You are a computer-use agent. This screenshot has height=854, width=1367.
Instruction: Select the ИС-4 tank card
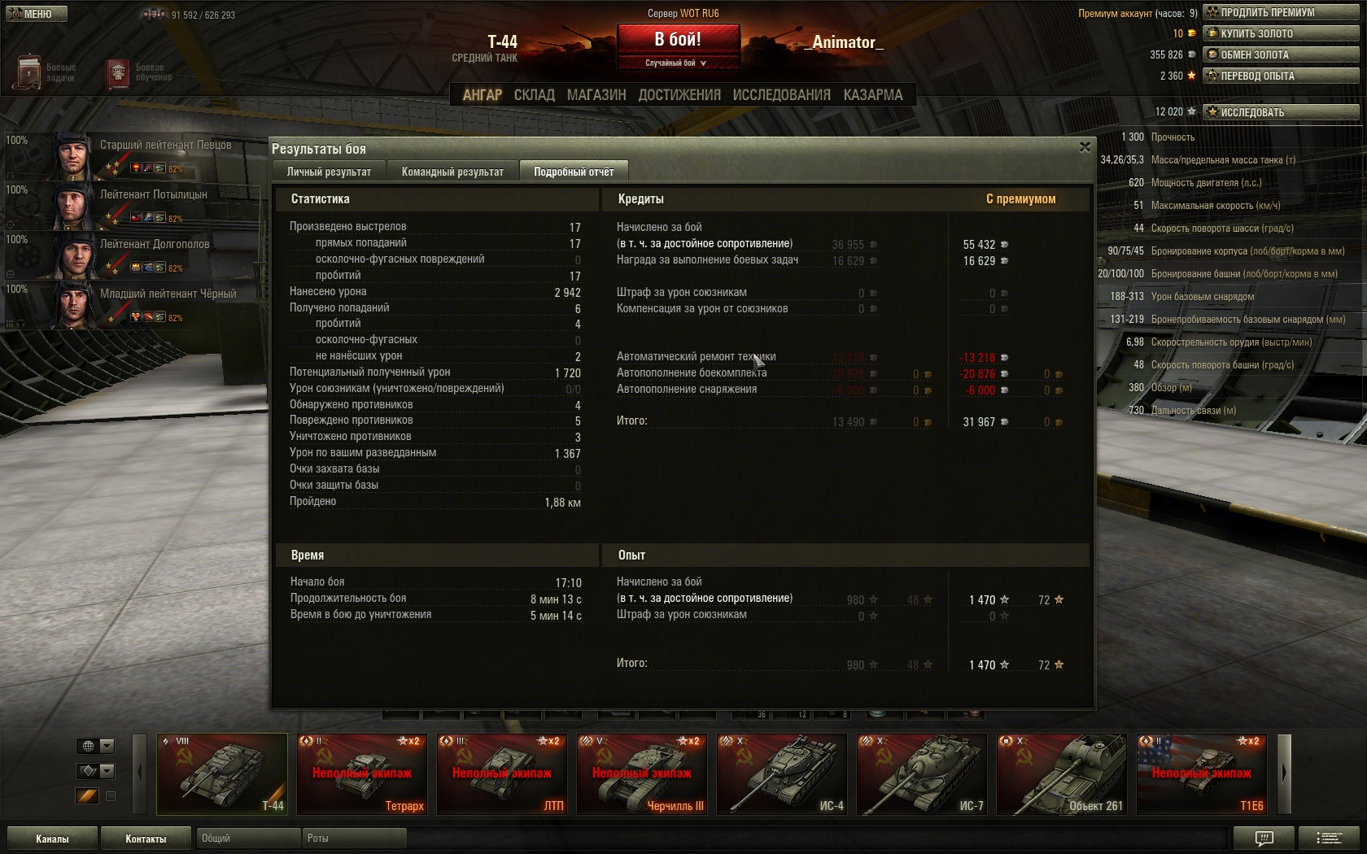tap(782, 774)
